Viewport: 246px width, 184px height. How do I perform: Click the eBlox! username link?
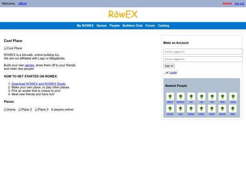(x=22, y=4)
